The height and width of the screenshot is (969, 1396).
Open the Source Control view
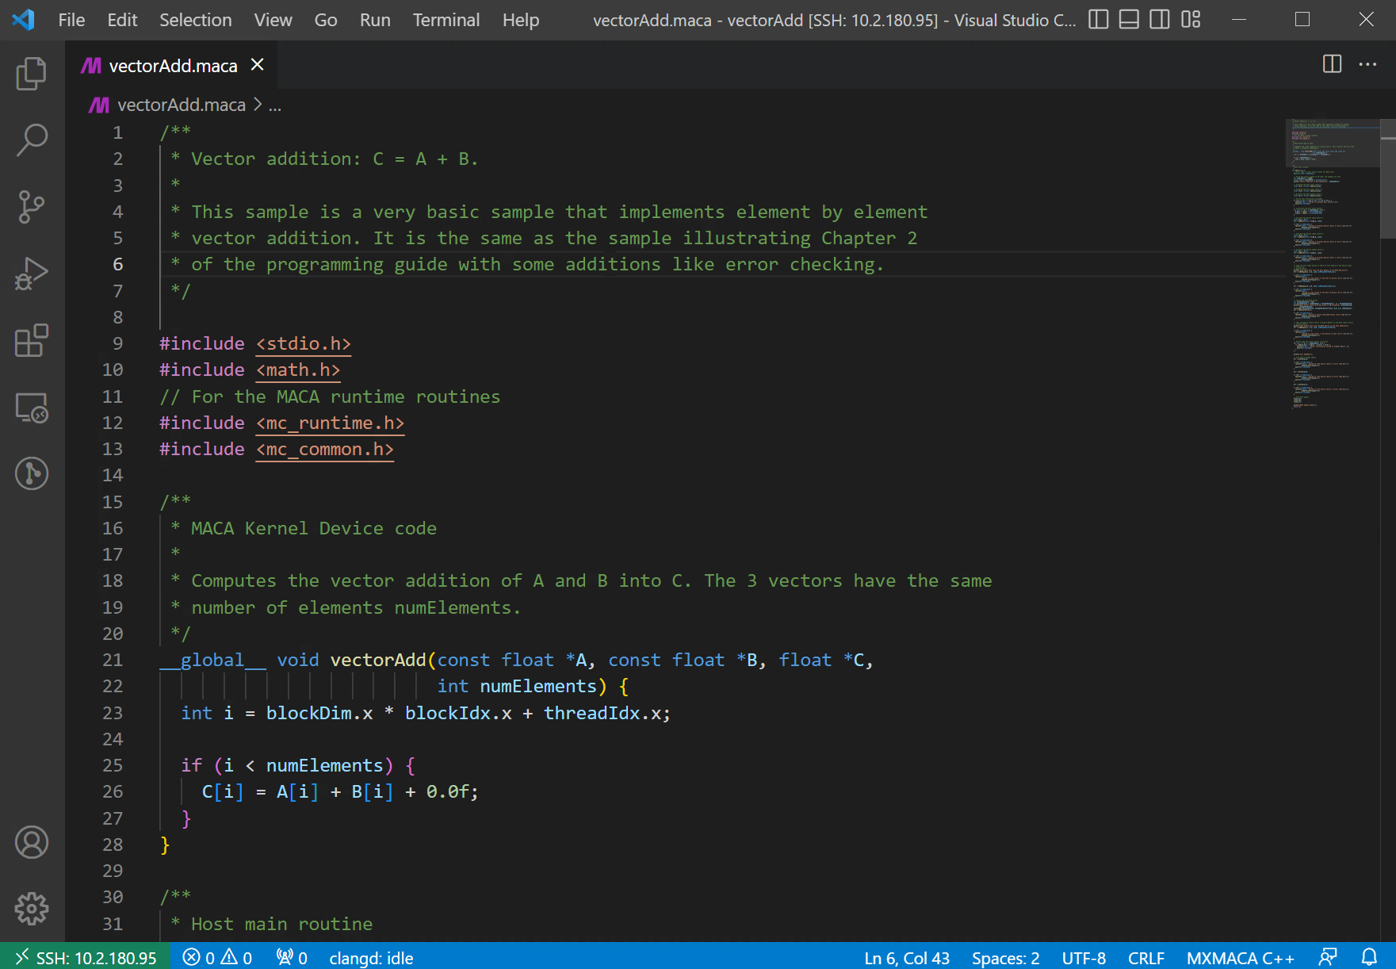click(32, 207)
